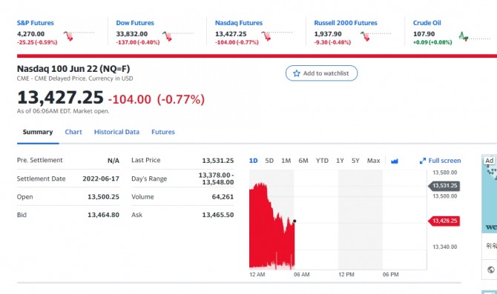This screenshot has width=497, height=294.
Task: Select the YTD chart range
Action: click(x=322, y=161)
